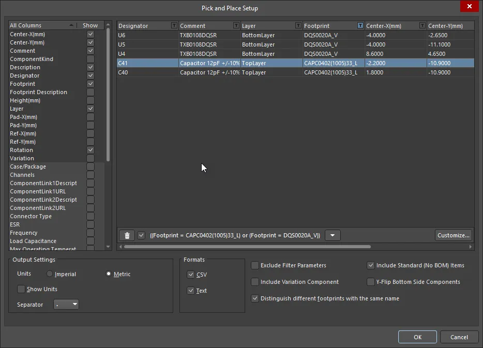Image resolution: width=483 pixels, height=348 pixels.
Task: Click the active Footprint column filter icon
Action: click(360, 26)
